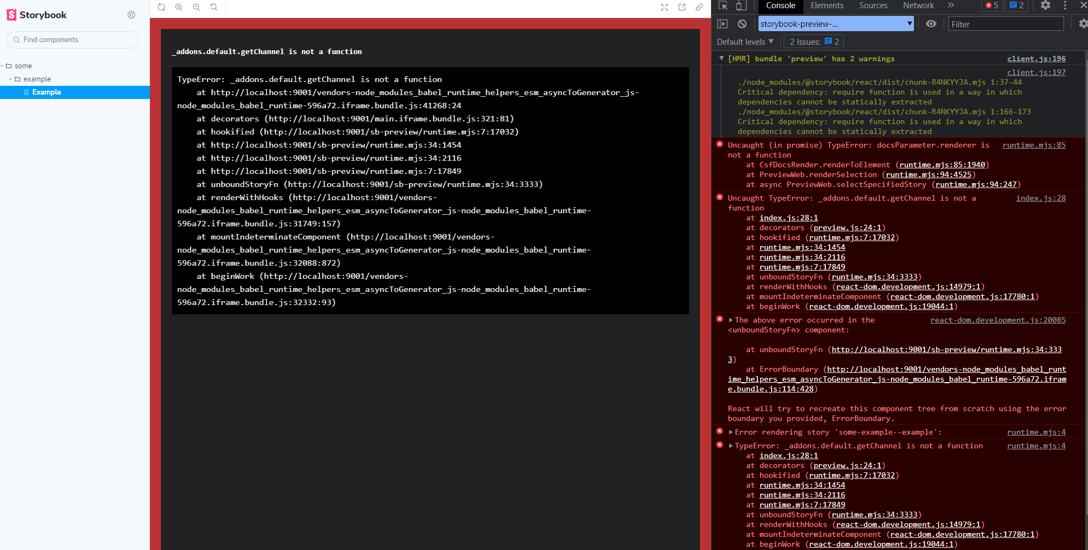Collapse the HMR bundle warnings message

721,58
